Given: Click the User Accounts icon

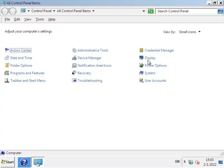Looking at the screenshot, I should [141, 80].
